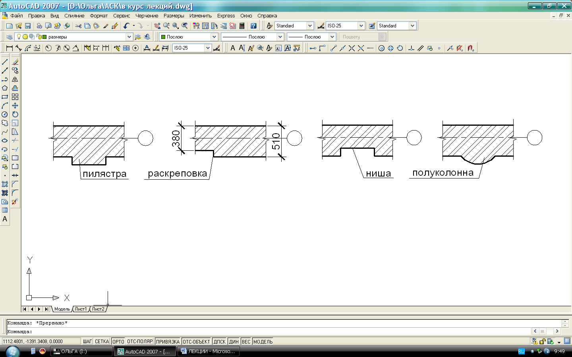Open the calculator from the toolbar
Screen dimensions: 572x357
point(242,26)
